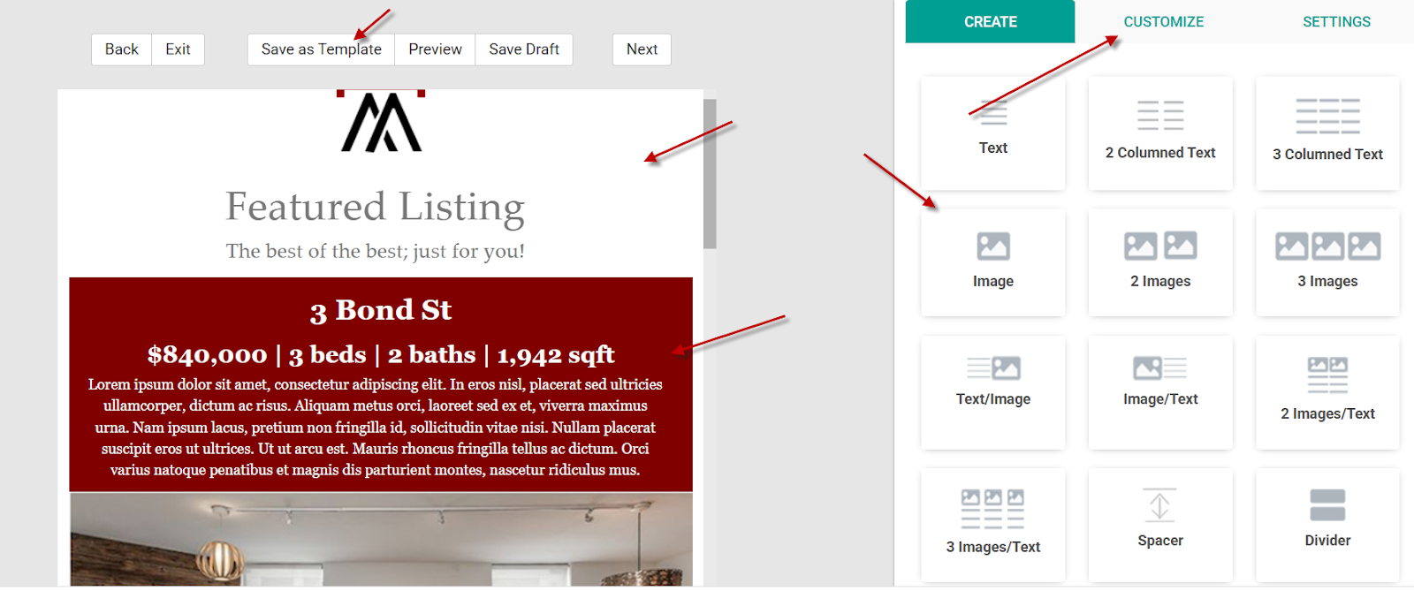Insert a Spacer block
The image size is (1414, 591).
coord(1159,524)
